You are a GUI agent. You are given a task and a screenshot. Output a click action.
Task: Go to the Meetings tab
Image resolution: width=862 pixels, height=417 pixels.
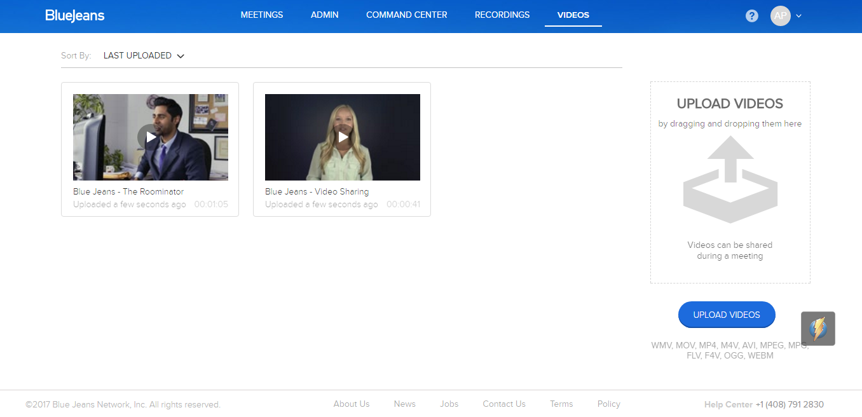point(262,15)
